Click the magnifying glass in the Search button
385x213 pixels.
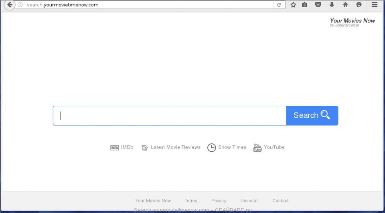[x=325, y=115]
